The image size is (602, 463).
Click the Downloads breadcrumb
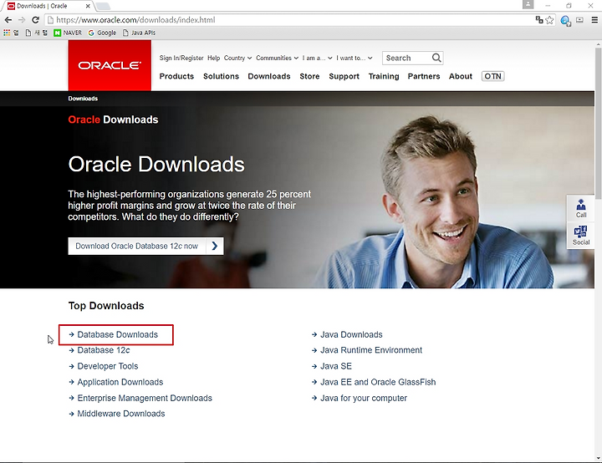[83, 99]
